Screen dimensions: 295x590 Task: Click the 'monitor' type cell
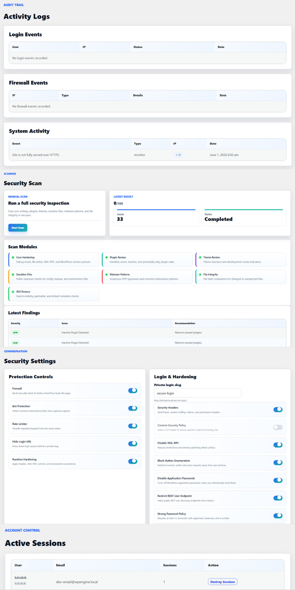click(x=139, y=155)
